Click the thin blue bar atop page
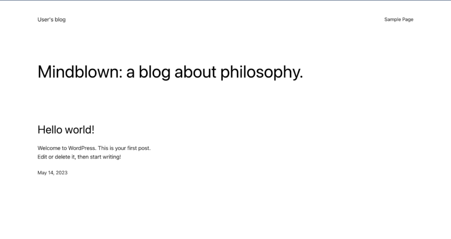Screen dimensions: 451x239 (225, 0)
